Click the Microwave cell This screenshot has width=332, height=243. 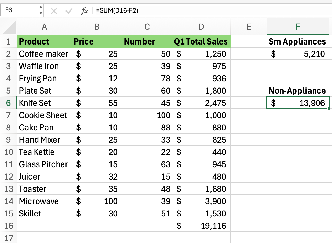(x=45, y=201)
